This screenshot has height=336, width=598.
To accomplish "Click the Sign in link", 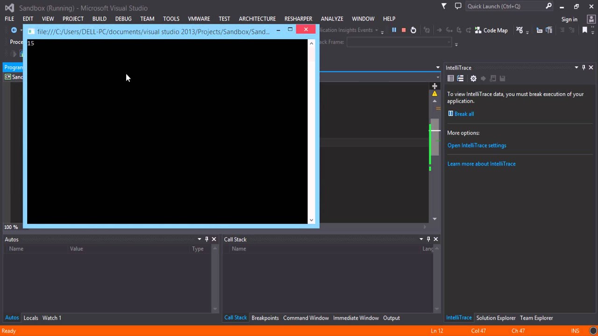I will click(x=569, y=19).
